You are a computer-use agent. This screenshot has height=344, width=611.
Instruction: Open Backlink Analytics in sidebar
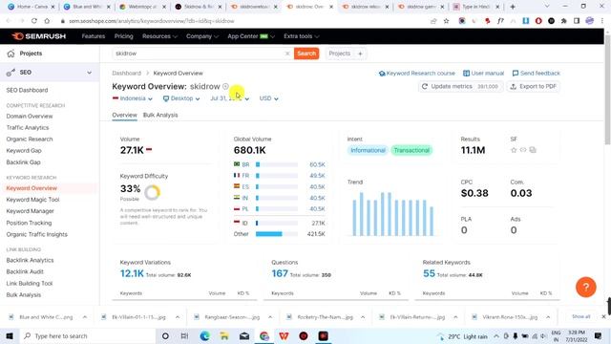point(30,261)
